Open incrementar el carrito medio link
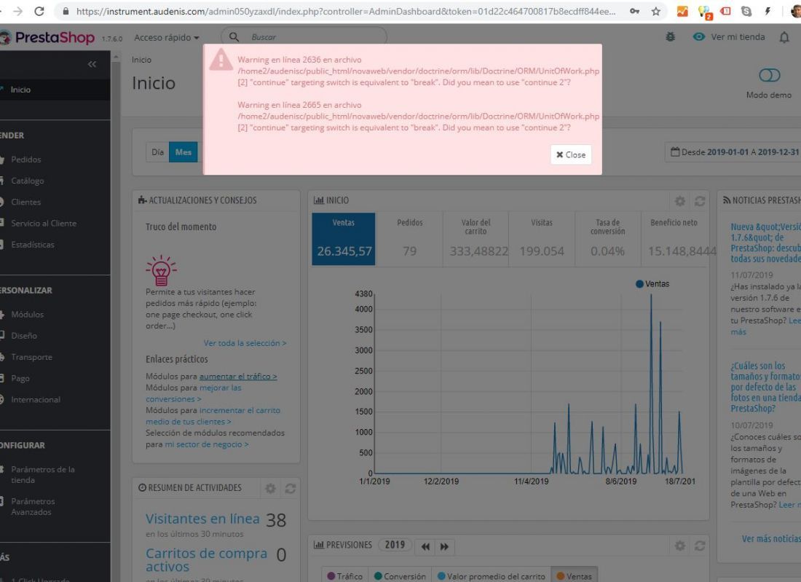Image resolution: width=801 pixels, height=582 pixels. coord(213,416)
